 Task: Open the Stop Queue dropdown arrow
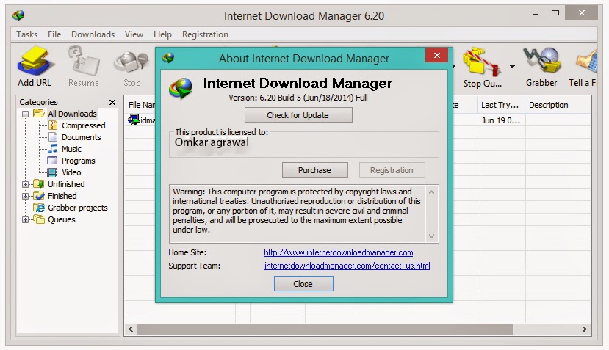coord(512,67)
